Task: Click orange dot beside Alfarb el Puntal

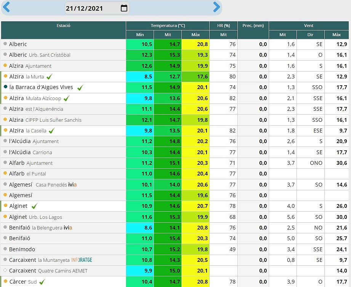Action: point(5,173)
